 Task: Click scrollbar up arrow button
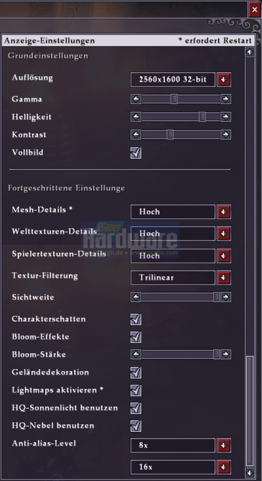[250, 52]
